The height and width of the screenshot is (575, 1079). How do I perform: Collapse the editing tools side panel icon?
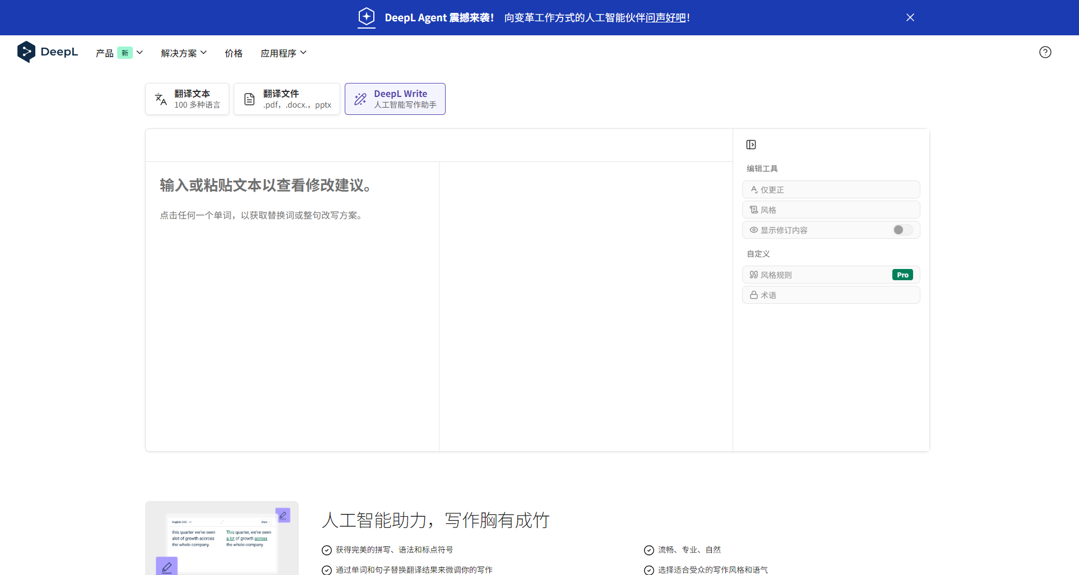[x=751, y=144]
